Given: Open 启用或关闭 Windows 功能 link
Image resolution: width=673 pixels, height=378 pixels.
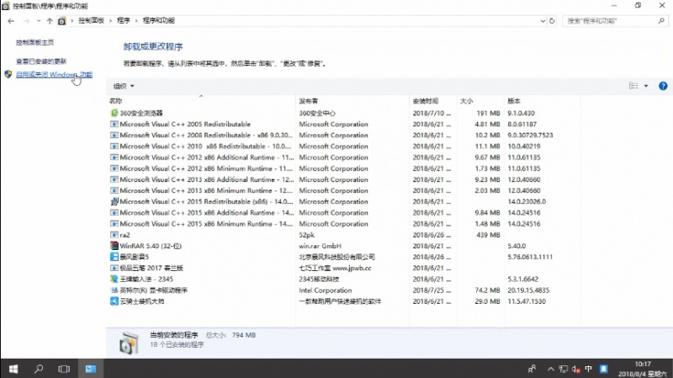Looking at the screenshot, I should [54, 74].
